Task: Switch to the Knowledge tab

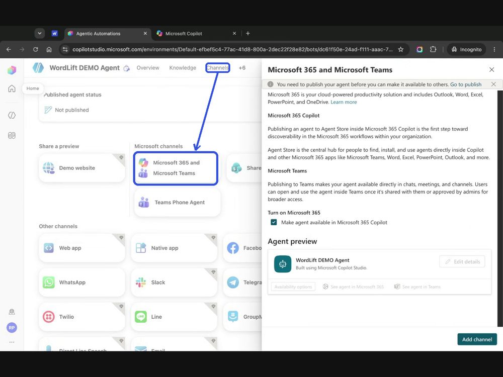Action: (x=183, y=68)
